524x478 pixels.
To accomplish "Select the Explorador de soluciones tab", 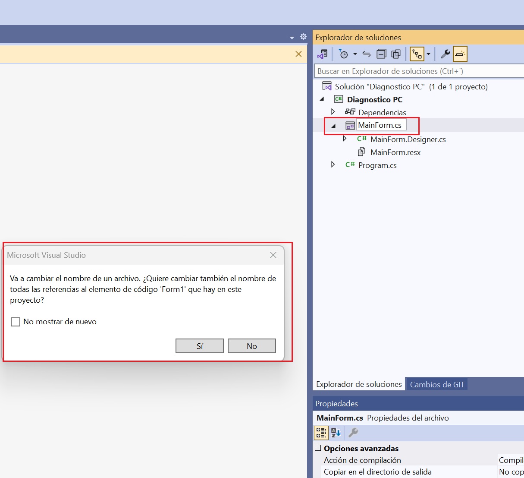I will tap(359, 384).
